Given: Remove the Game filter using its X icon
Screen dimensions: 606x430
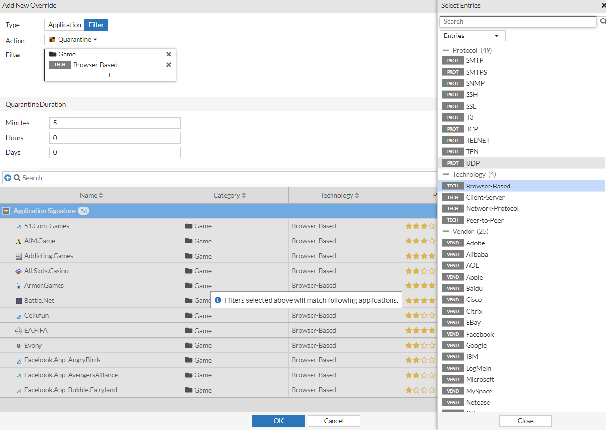Looking at the screenshot, I should 168,54.
